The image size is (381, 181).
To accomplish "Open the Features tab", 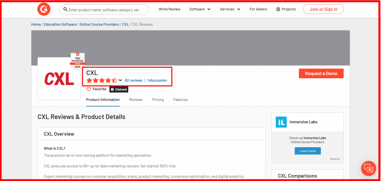I will [180, 100].
